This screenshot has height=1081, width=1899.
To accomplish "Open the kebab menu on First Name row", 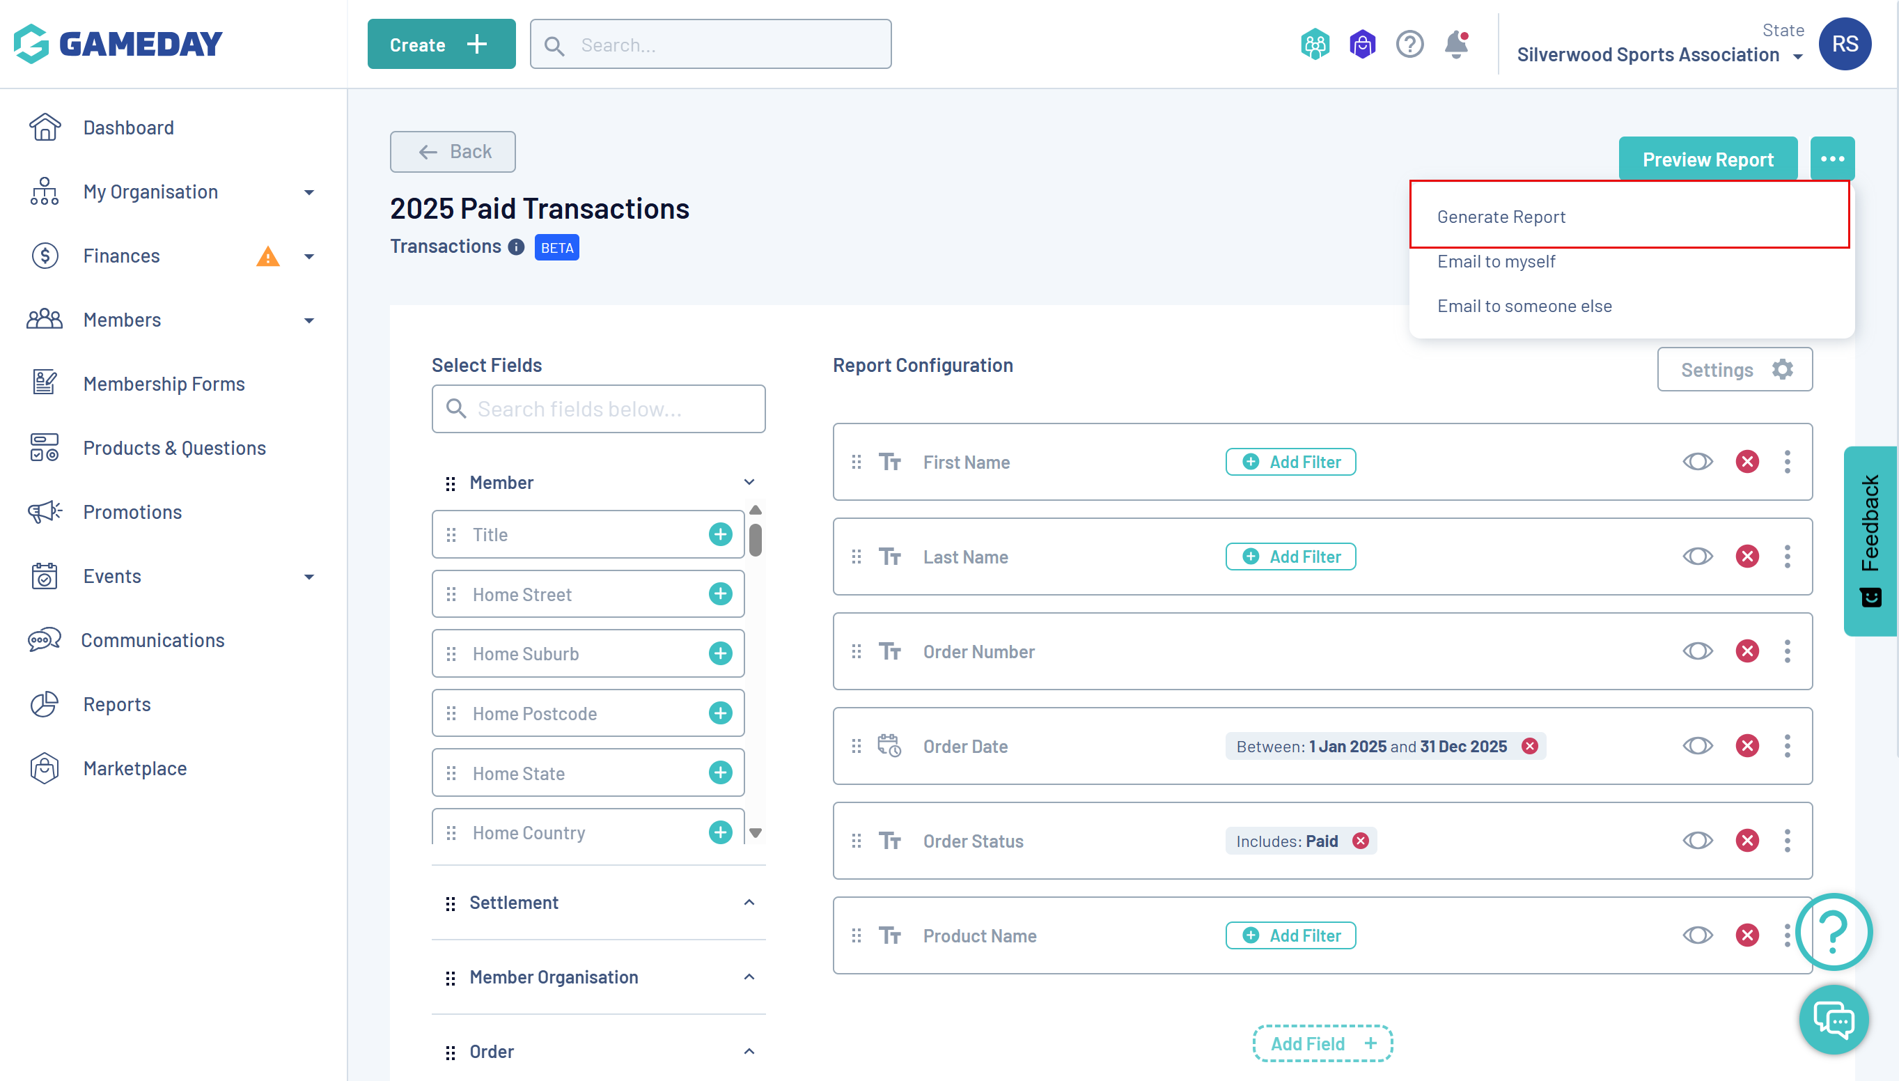I will 1787,462.
